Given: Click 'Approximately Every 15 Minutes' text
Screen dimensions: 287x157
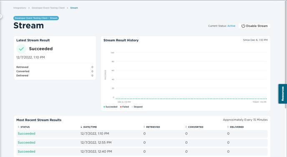Looking at the screenshot, I should point(245,120).
